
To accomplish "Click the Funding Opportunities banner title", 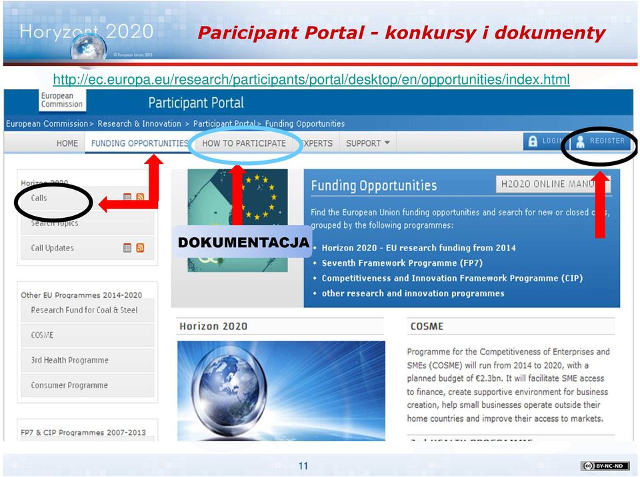I will pyautogui.click(x=374, y=186).
